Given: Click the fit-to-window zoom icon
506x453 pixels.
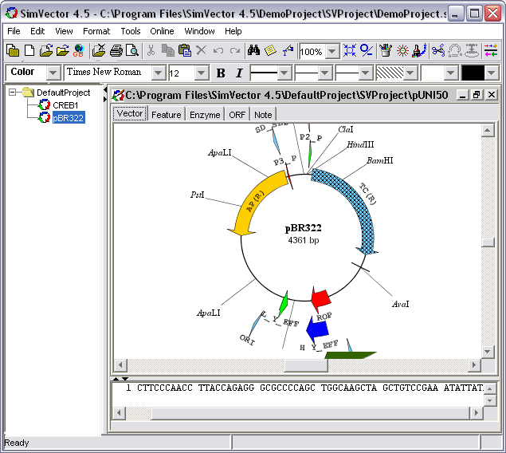Looking at the screenshot, I should point(349,51).
